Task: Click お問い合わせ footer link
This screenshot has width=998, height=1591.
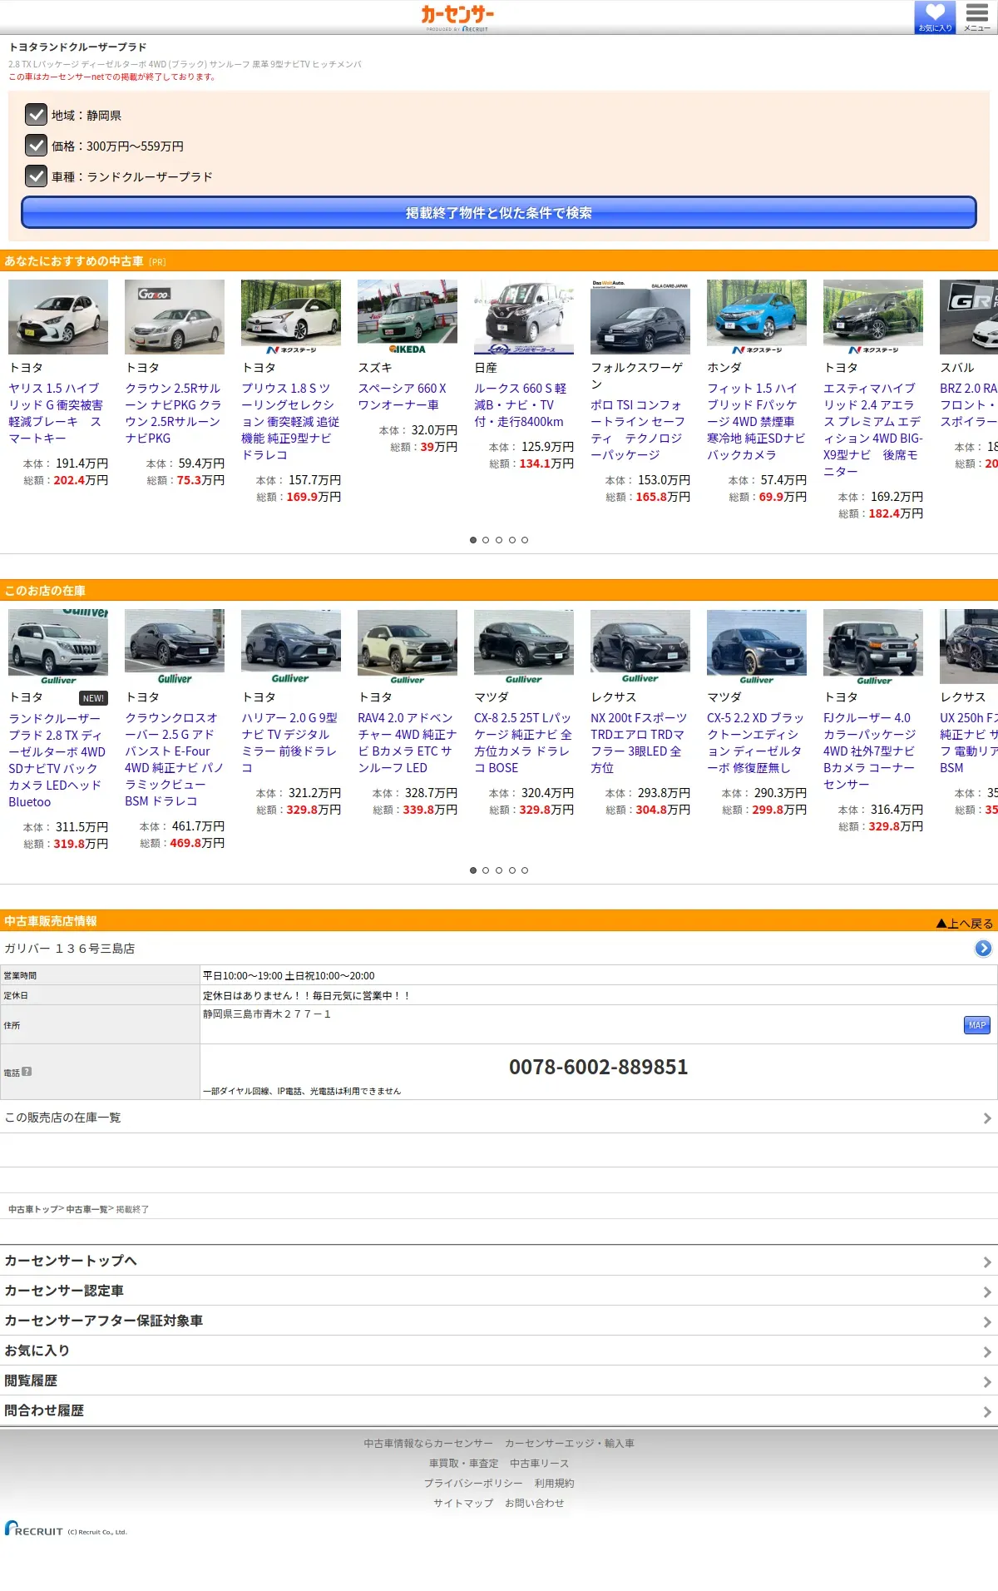Action: click(x=535, y=1504)
